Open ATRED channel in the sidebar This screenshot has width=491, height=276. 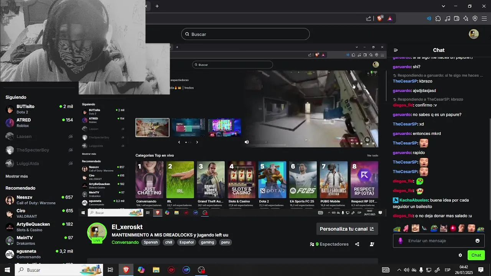tap(39, 123)
